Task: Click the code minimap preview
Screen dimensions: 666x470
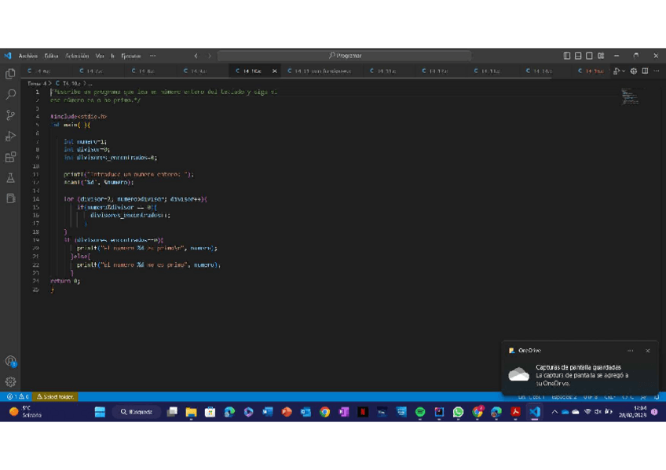Action: [x=630, y=97]
